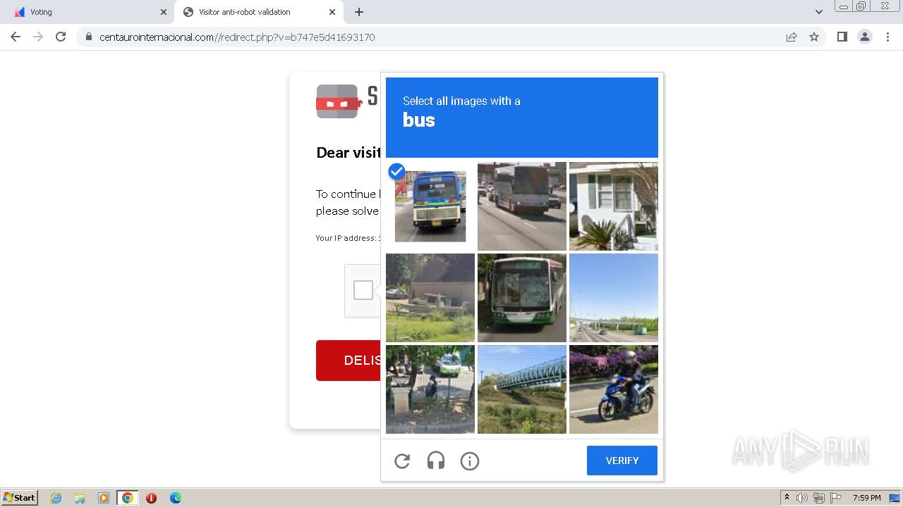Select the boat on grass image

coord(430,298)
